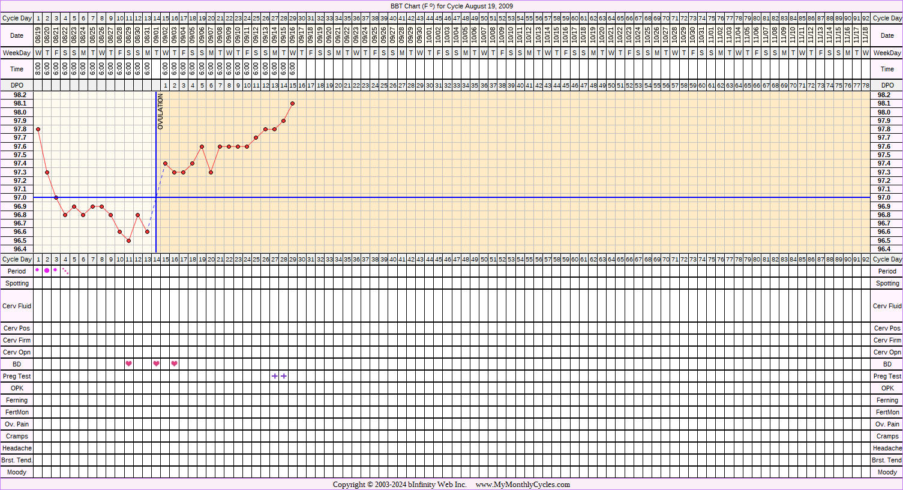903x490 pixels.
Task: Click the left 'BD' row label
Action: [x=17, y=364]
